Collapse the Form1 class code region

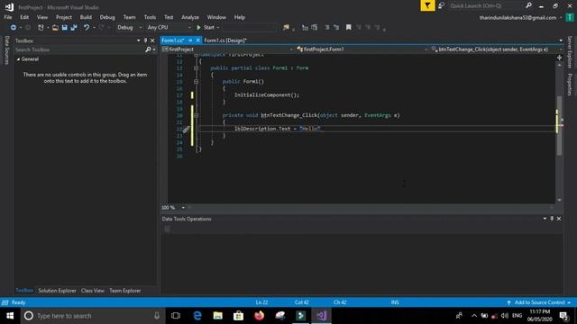point(197,68)
